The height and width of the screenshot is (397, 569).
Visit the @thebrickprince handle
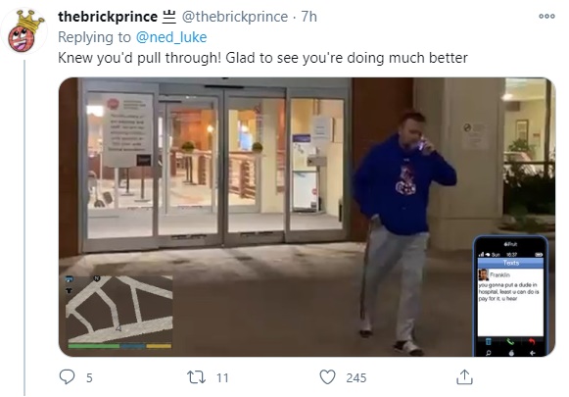[x=235, y=17]
